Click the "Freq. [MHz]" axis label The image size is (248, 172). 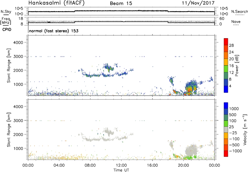pyautogui.click(x=6, y=21)
